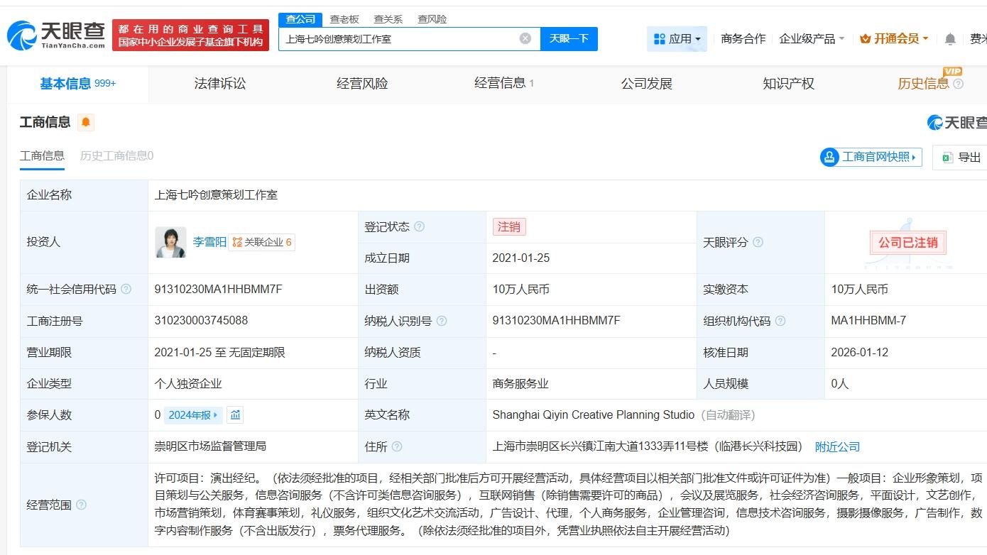
Task: Open the notification bell icon
Action: [x=949, y=39]
